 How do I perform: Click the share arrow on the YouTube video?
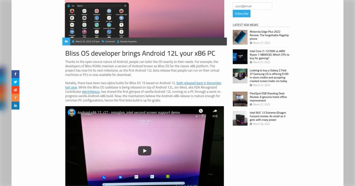click(215, 111)
